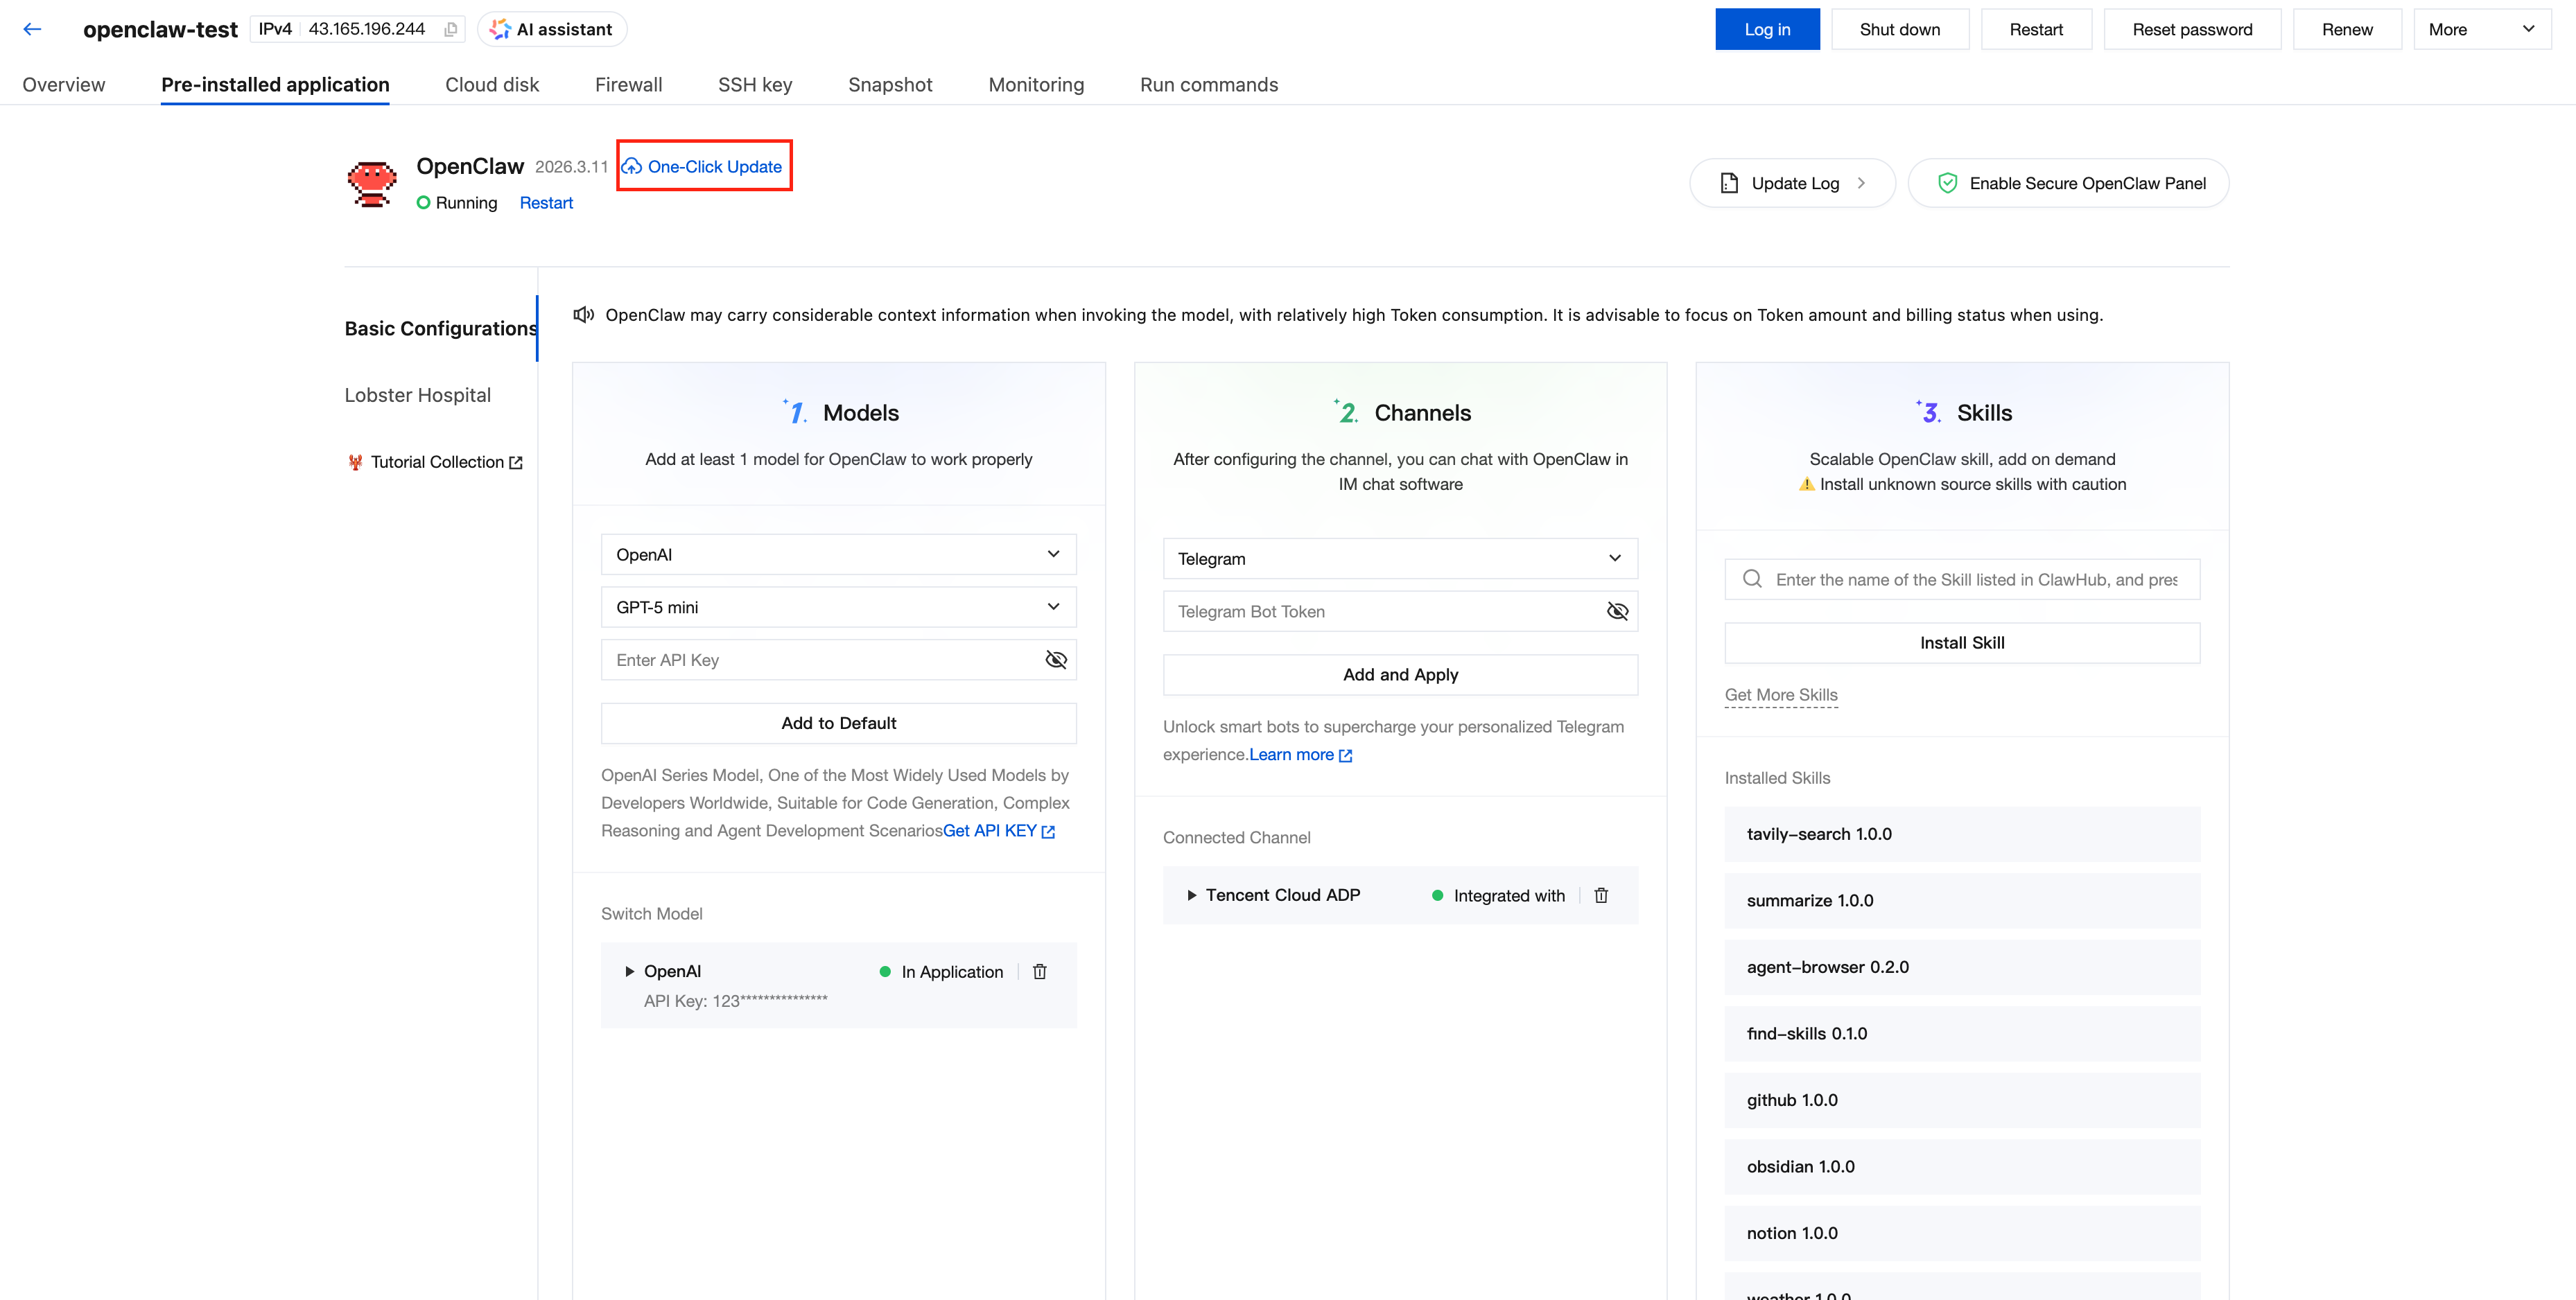Expand the Tencent Cloud ADP channel
Screen dimensions: 2576x1300
click(1191, 895)
